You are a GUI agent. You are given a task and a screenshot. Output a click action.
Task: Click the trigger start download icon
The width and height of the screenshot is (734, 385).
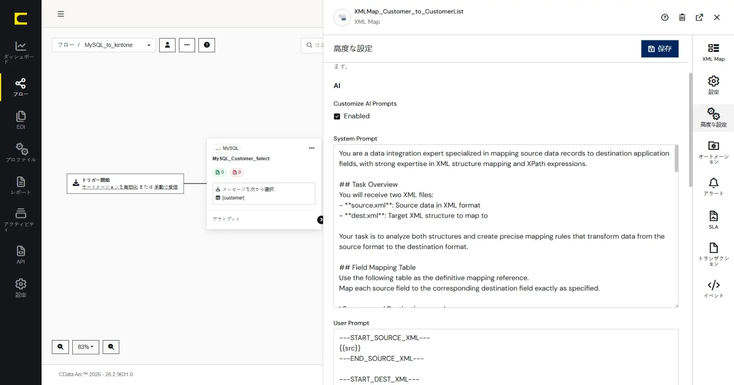pyautogui.click(x=76, y=183)
